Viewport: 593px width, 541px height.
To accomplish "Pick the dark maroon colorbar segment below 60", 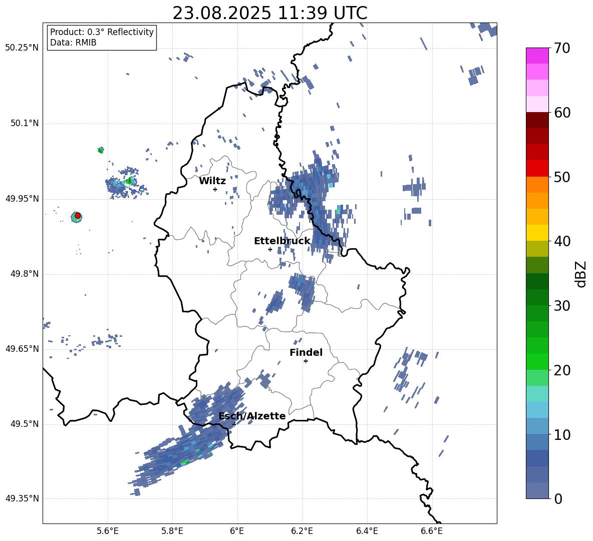I will pos(537,120).
